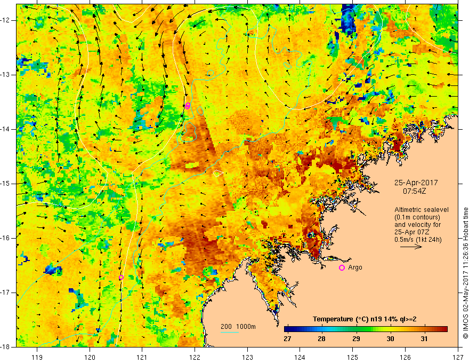This screenshot has width=469, height=363.
Task: Click the latitude axis label -12
Action: point(5,20)
